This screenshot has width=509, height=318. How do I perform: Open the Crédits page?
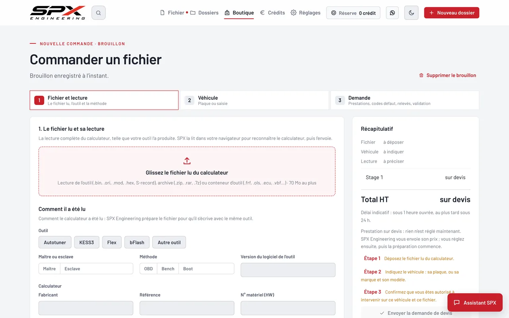pyautogui.click(x=272, y=13)
